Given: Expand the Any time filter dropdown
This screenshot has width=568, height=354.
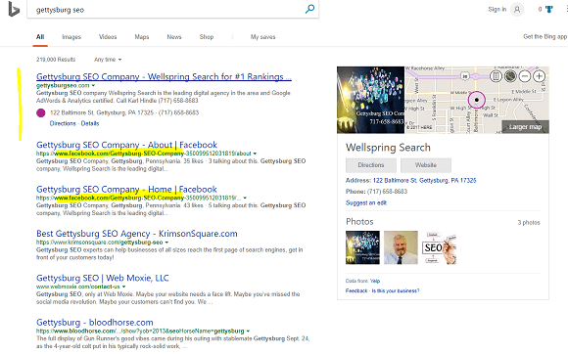Looking at the screenshot, I should [x=108, y=60].
